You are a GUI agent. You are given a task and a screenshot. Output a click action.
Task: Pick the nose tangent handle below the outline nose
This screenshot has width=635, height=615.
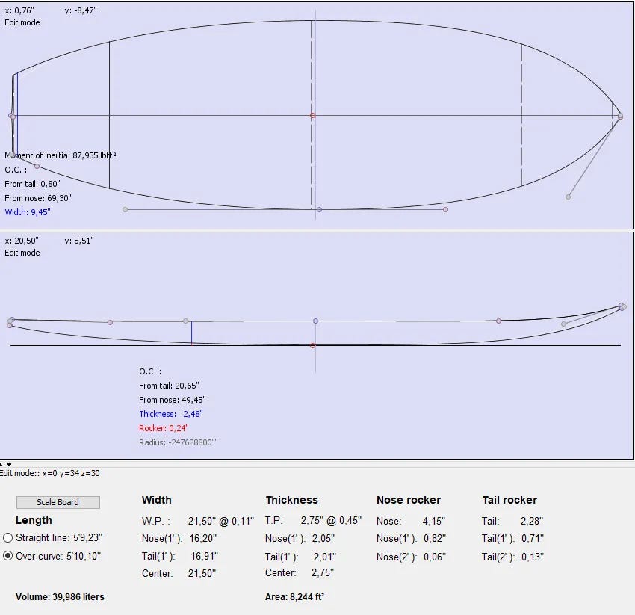click(x=569, y=197)
